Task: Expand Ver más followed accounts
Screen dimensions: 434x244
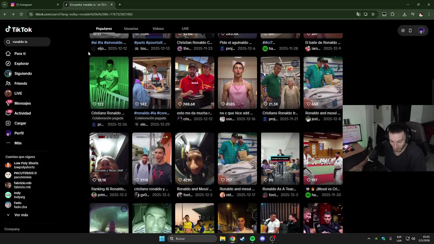Action: tap(17, 215)
